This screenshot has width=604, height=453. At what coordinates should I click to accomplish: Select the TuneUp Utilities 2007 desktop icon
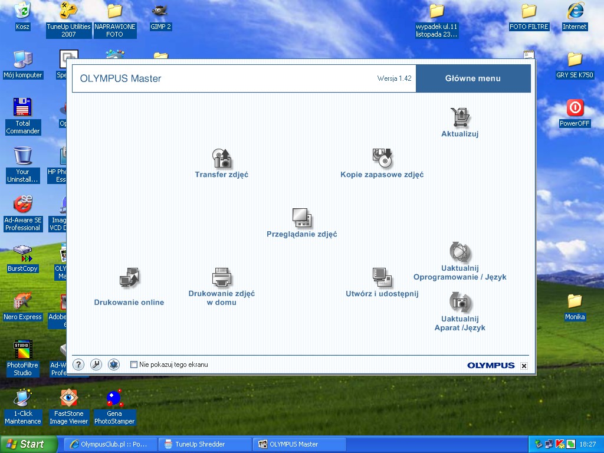pyautogui.click(x=68, y=19)
